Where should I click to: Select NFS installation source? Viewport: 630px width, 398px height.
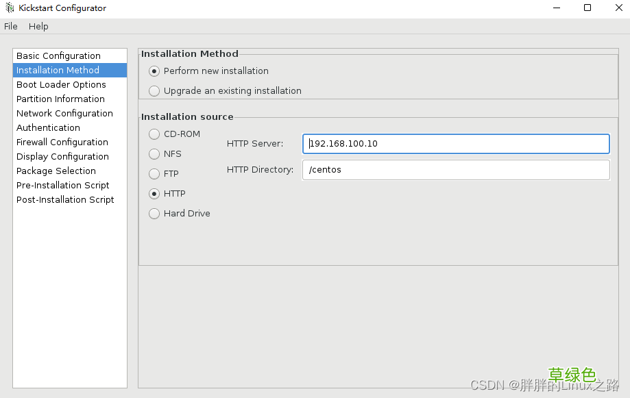click(154, 153)
